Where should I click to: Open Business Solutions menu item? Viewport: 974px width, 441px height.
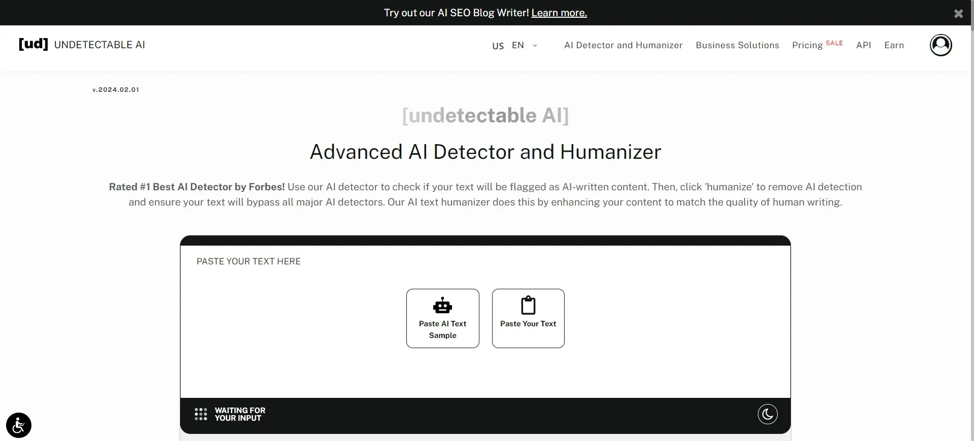click(737, 45)
